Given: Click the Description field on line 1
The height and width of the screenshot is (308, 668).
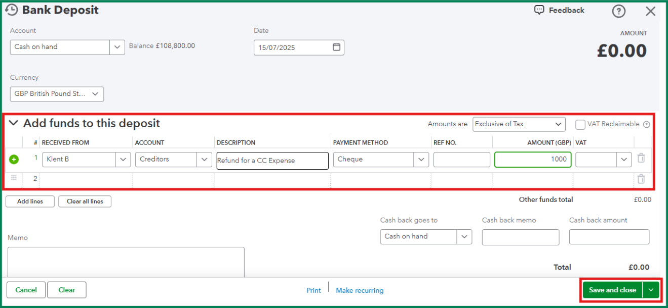Looking at the screenshot, I should pyautogui.click(x=272, y=161).
